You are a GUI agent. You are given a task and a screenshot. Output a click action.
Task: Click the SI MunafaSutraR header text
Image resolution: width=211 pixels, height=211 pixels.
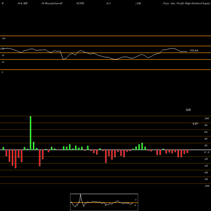[x=52, y=3]
